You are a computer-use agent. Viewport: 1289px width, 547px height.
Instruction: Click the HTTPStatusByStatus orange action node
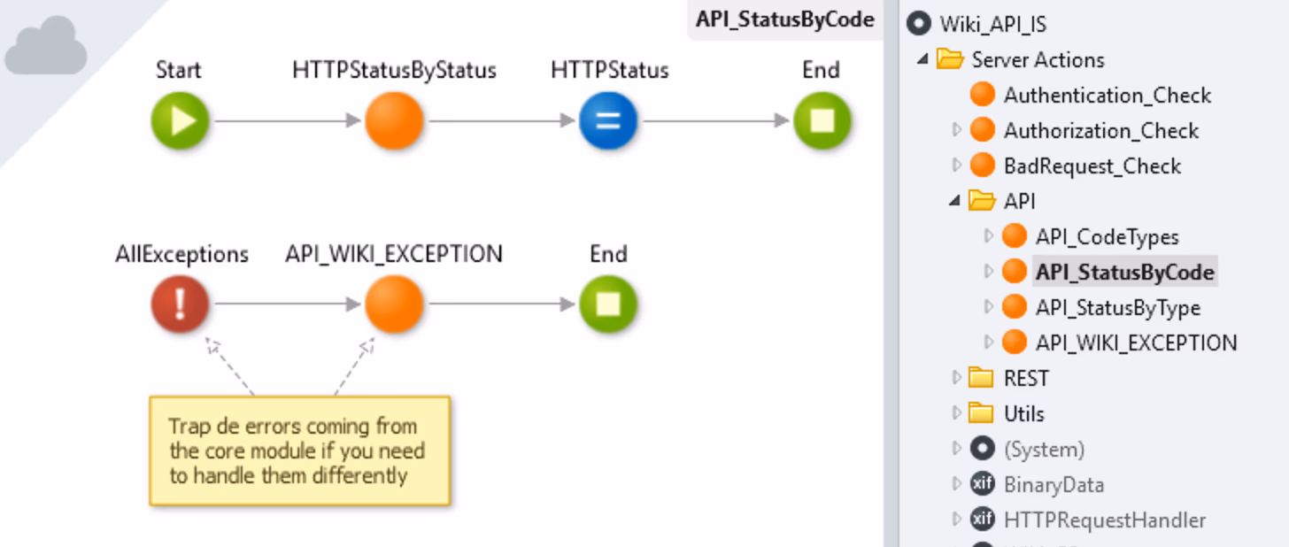(394, 121)
